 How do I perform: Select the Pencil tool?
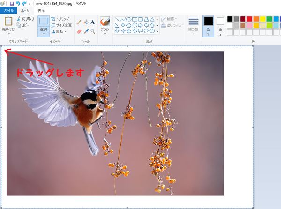point(79,22)
